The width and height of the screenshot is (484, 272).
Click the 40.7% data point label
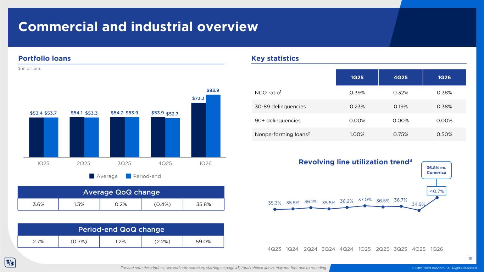pos(437,191)
